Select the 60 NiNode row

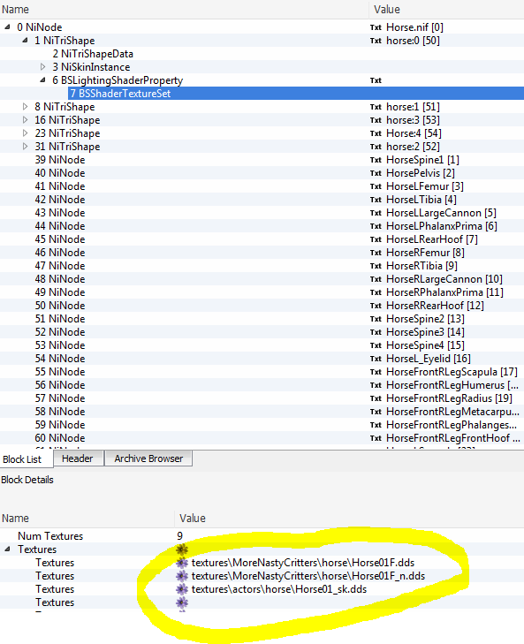pos(262,438)
